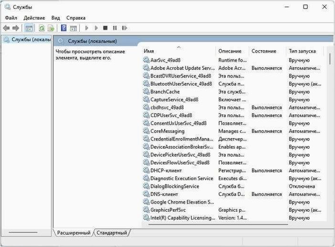Click 'Version: 1.4...' description cell
Screen dimensions: 335x247
pos(232,218)
